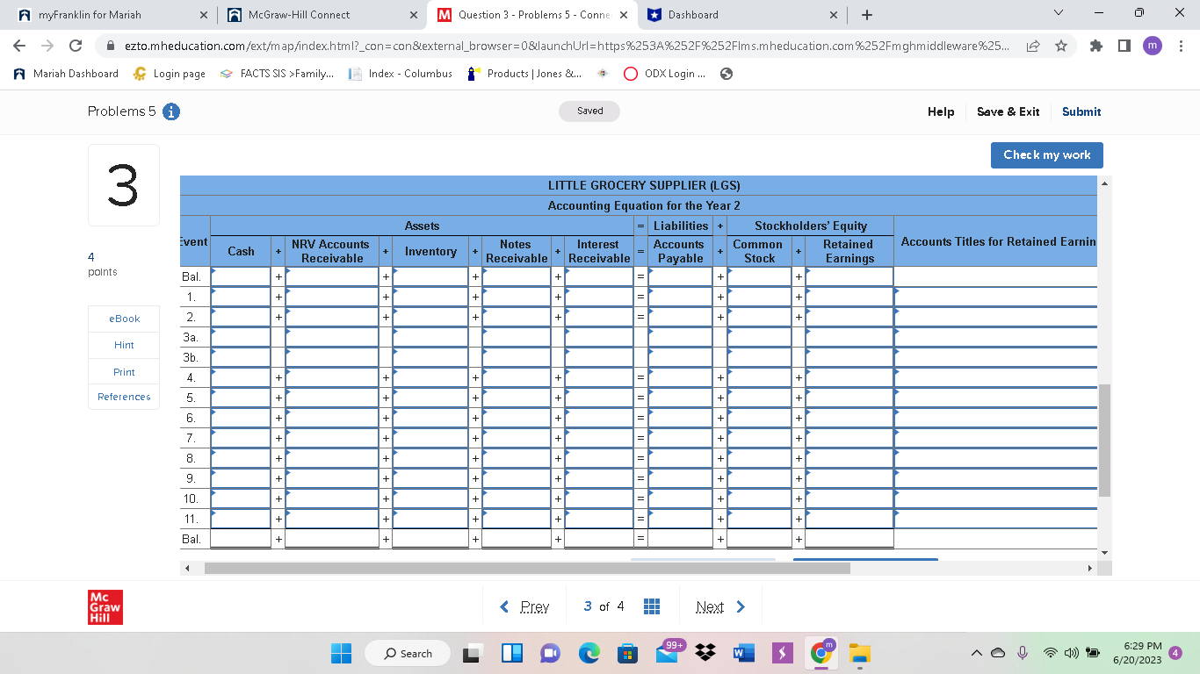The height and width of the screenshot is (674, 1200).
Task: Open the Index - Columbus bookmark
Action: (401, 74)
